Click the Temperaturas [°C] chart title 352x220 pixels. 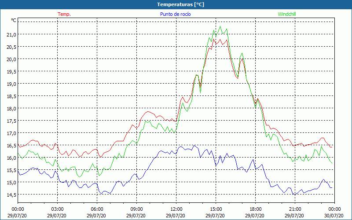click(x=180, y=4)
